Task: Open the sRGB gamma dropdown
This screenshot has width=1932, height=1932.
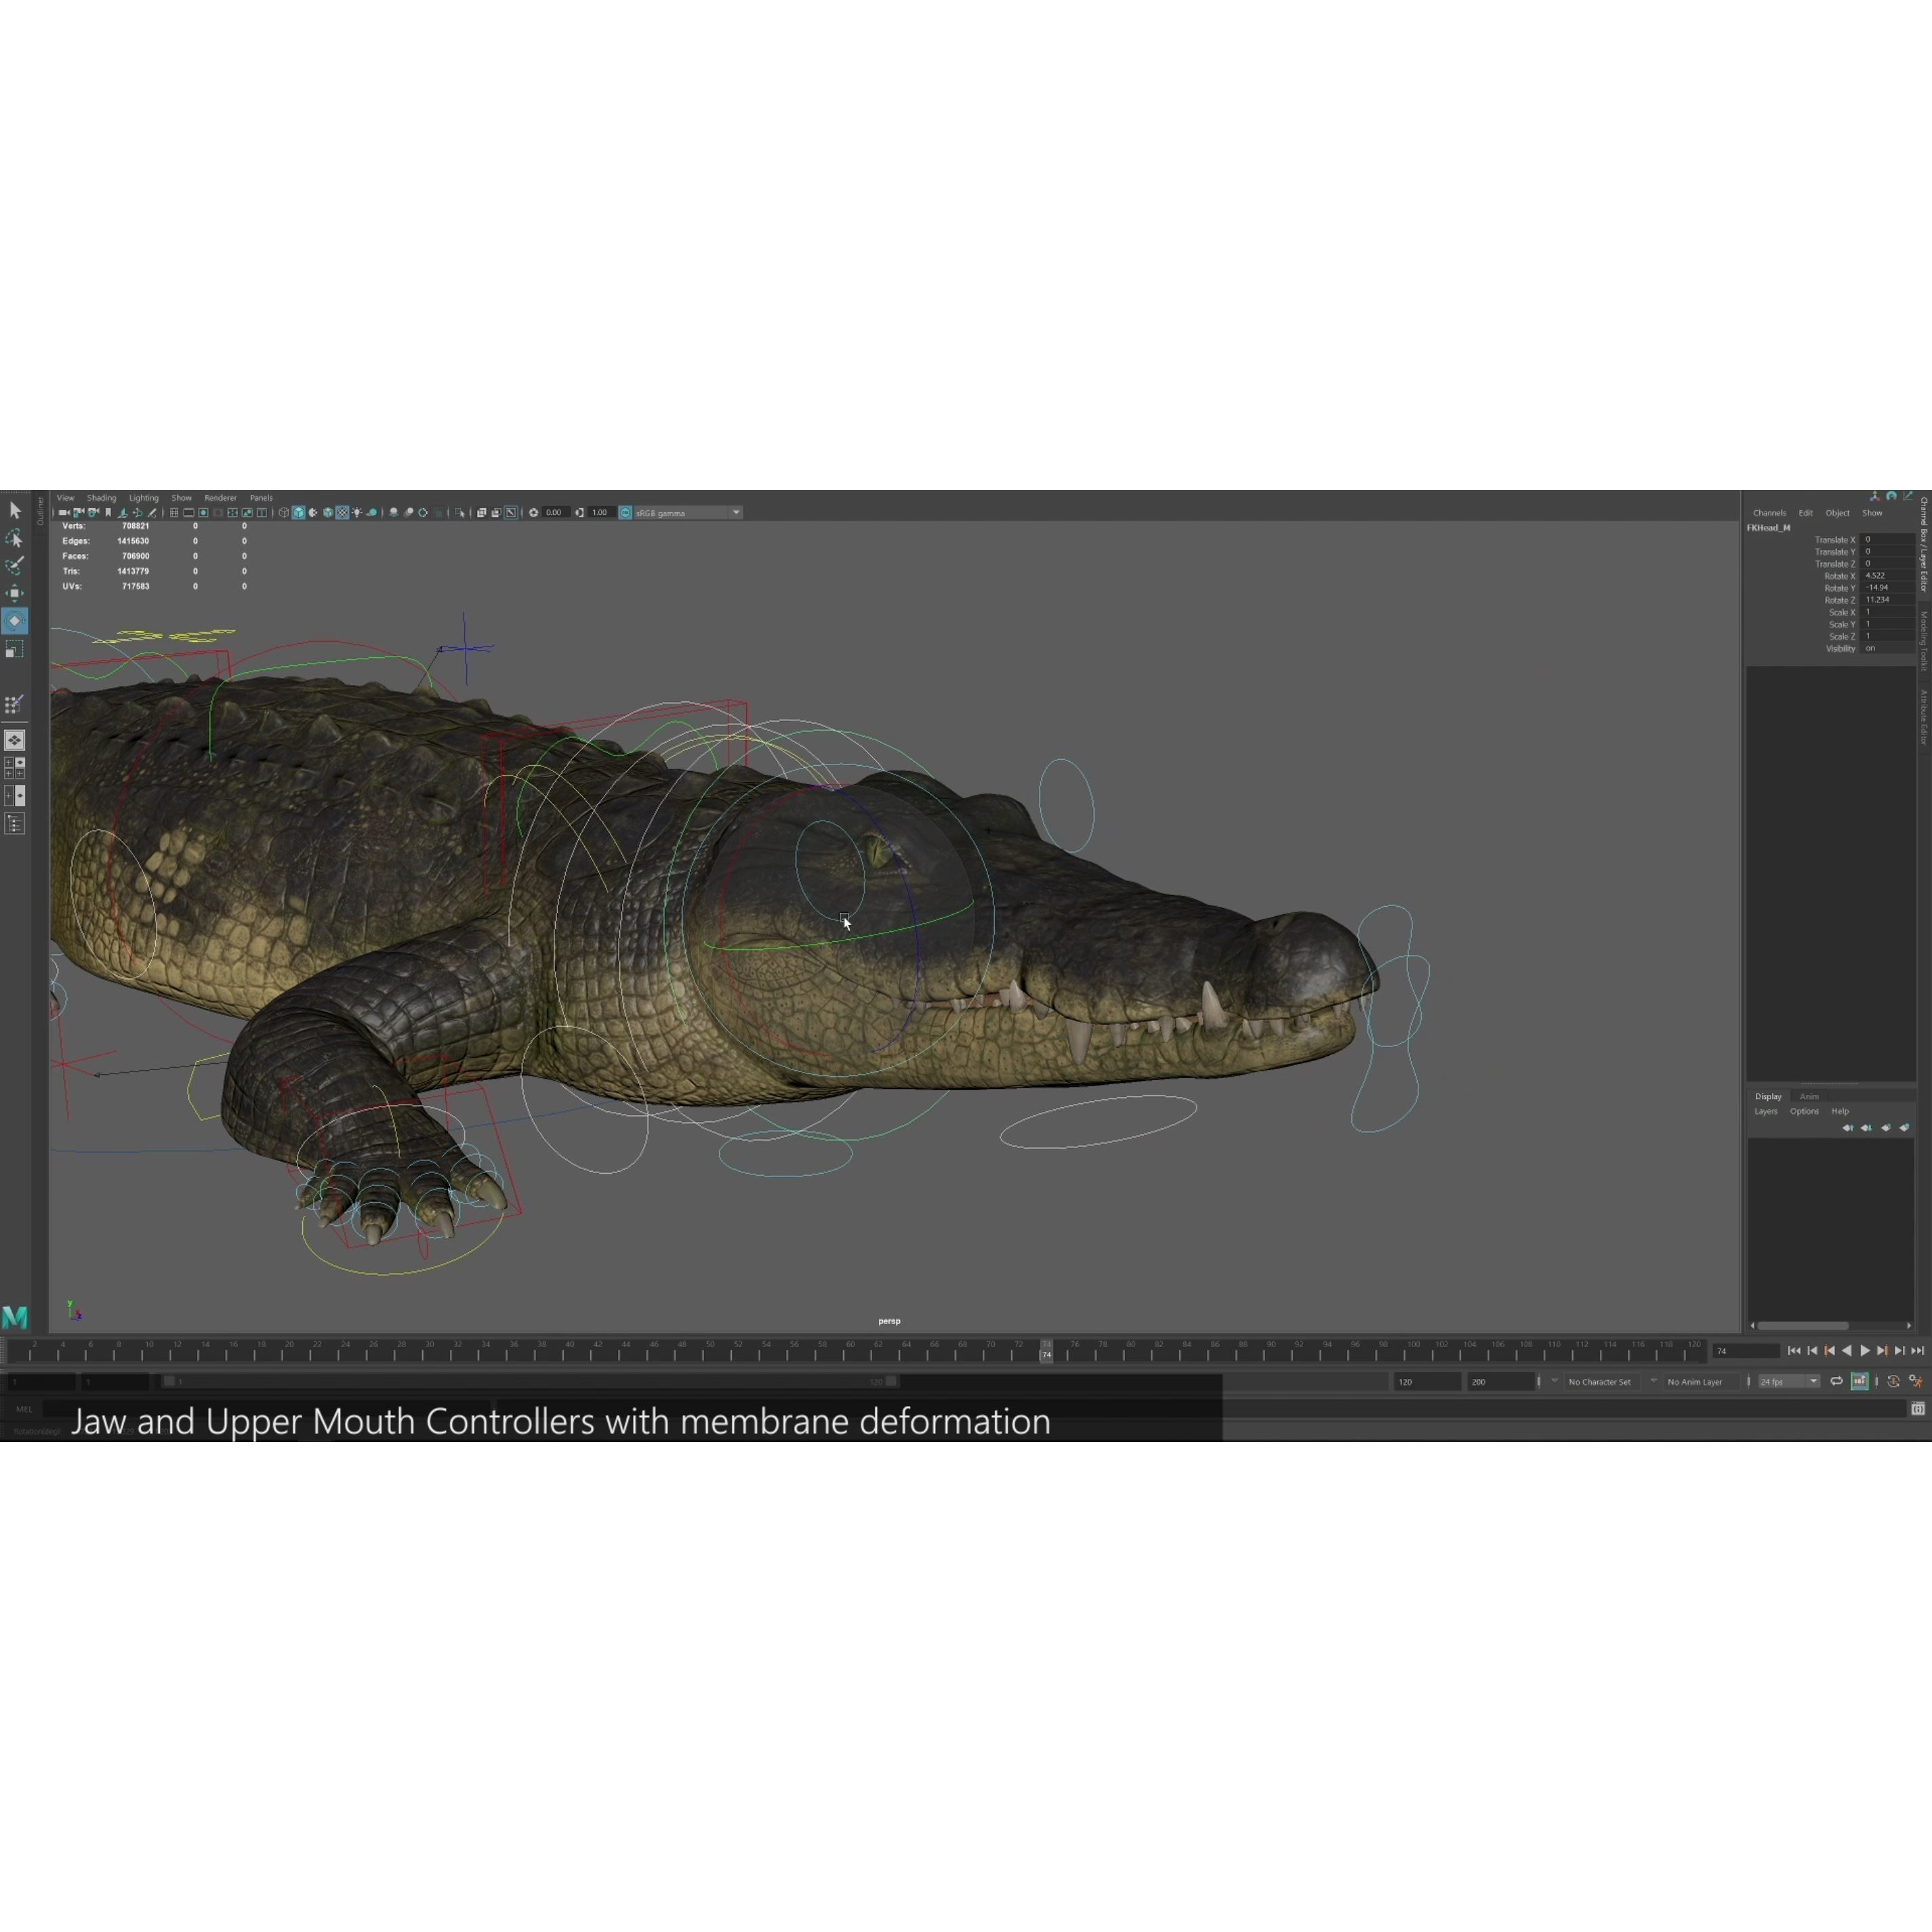Action: [x=736, y=513]
